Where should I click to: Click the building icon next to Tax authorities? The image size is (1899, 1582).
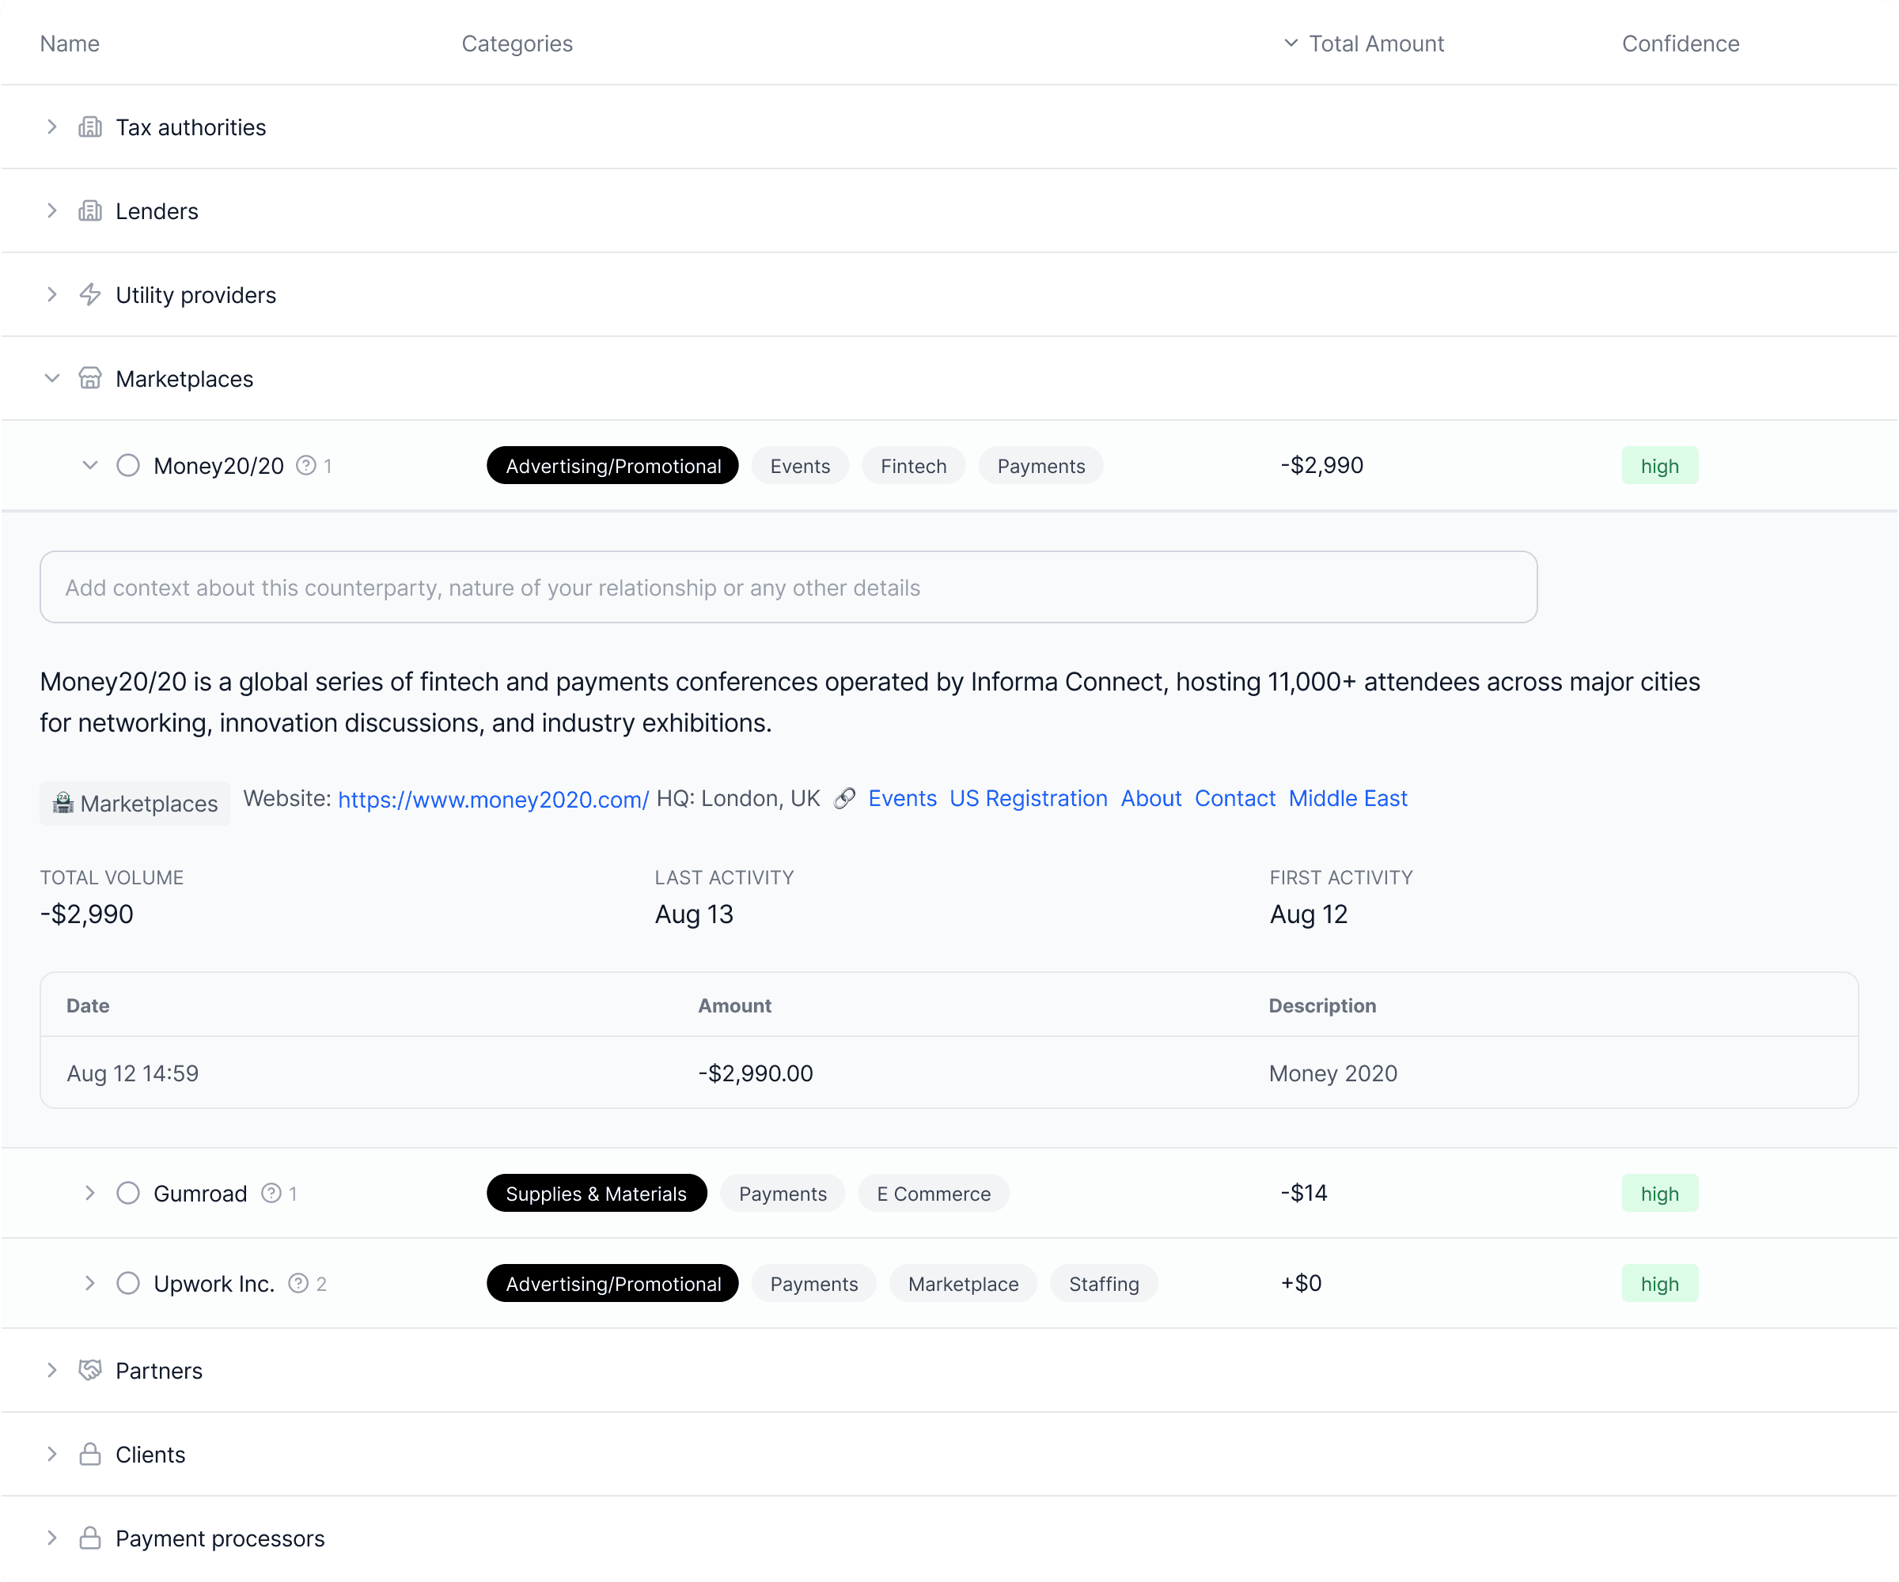point(90,127)
